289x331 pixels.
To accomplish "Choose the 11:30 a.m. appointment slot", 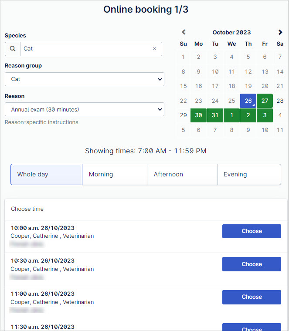I will pos(252,327).
